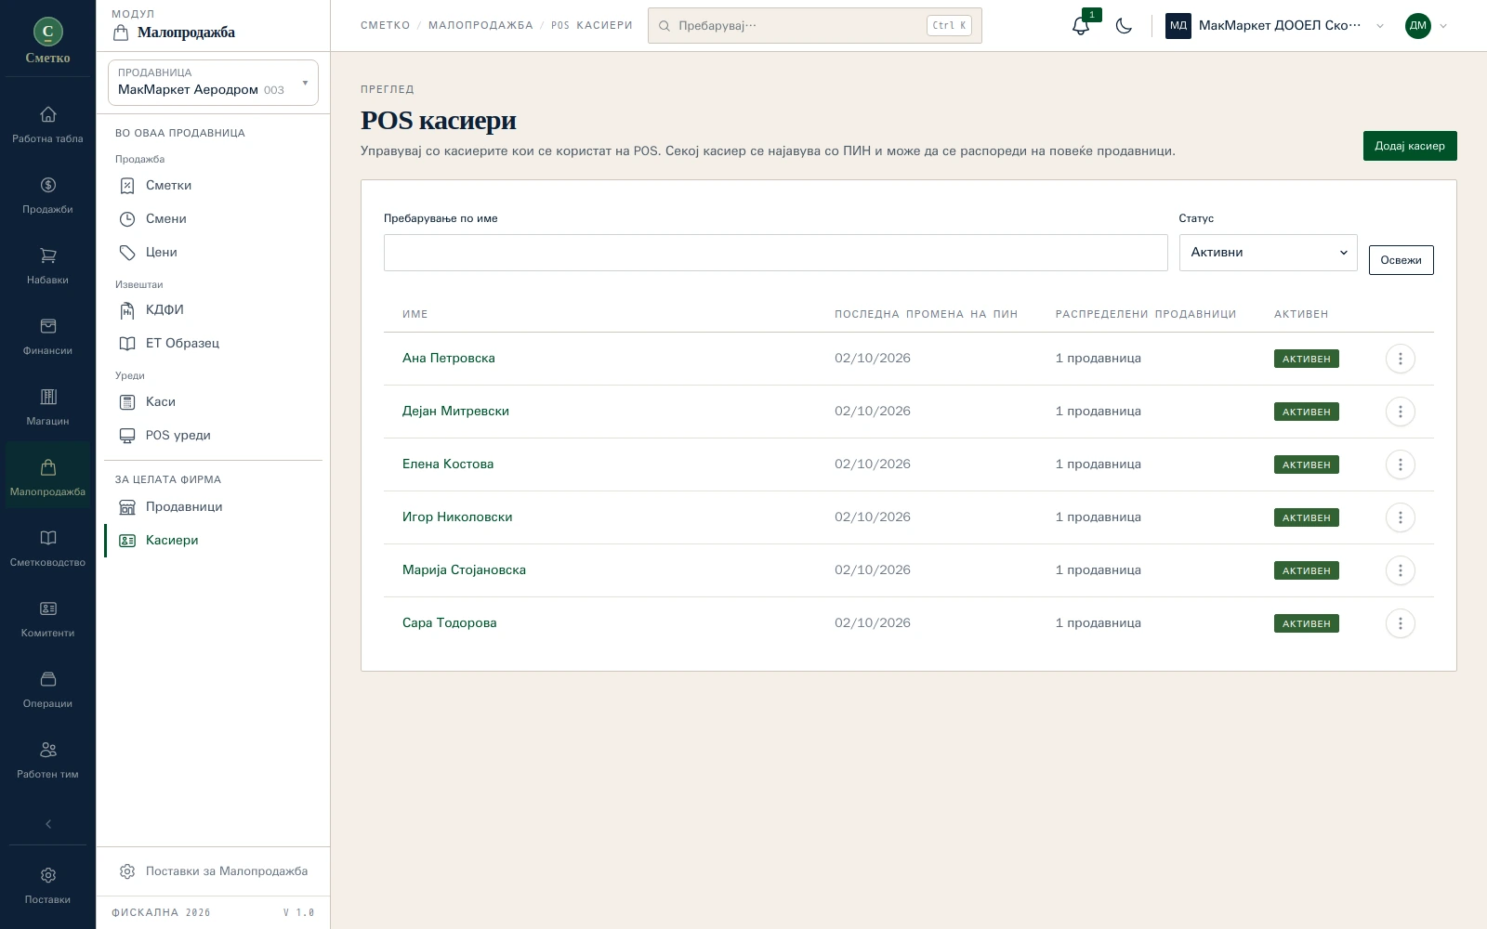
Task: Open actions menu for Ана Петровска
Action: (x=1400, y=359)
